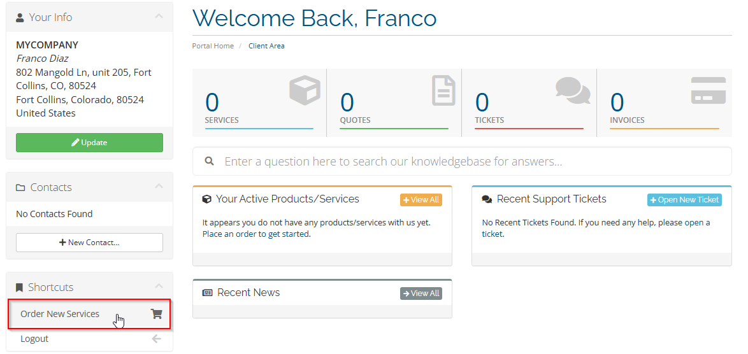The height and width of the screenshot is (354, 748).
Task: Click the Tickets chat bubbles icon
Action: click(x=572, y=90)
